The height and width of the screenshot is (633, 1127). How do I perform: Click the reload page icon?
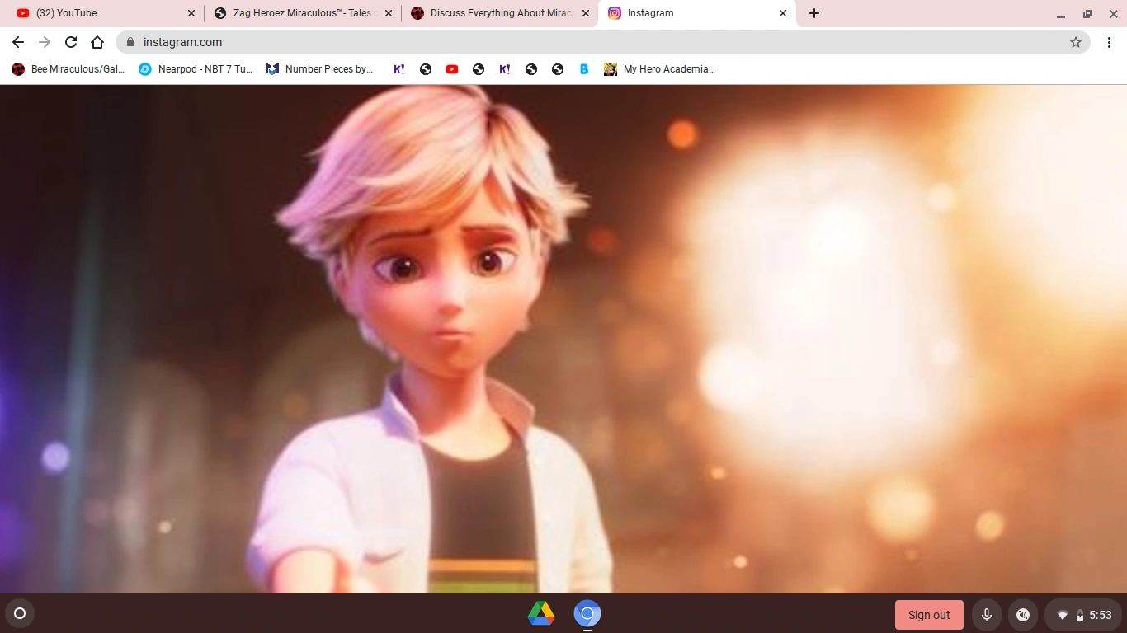[71, 42]
